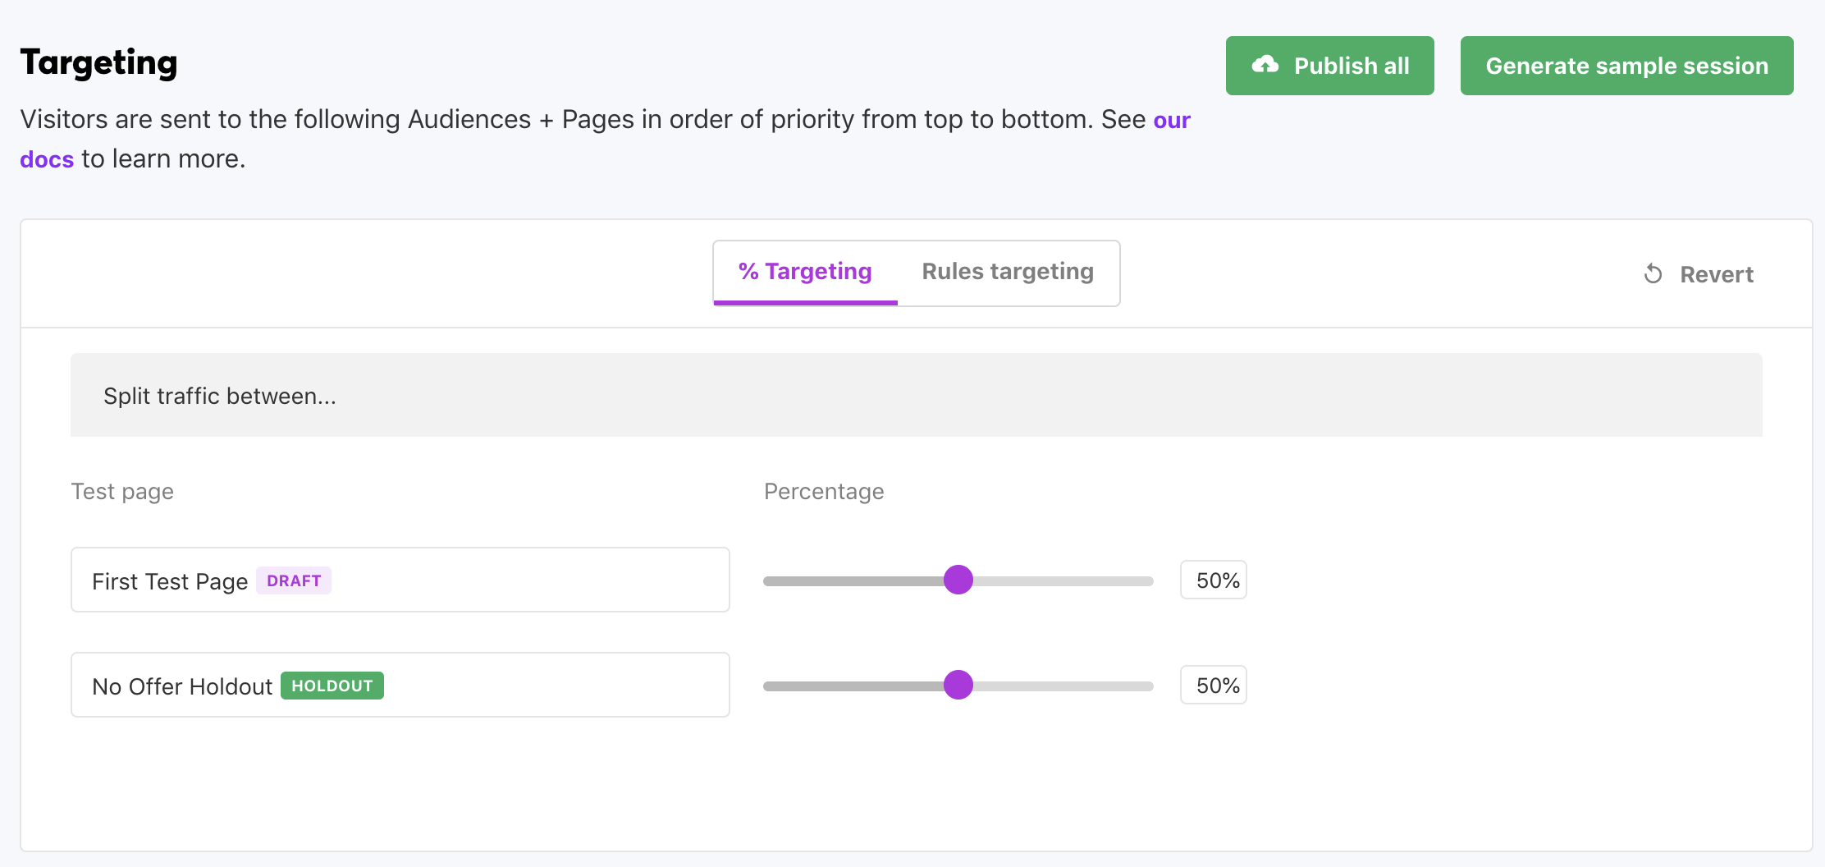This screenshot has height=867, width=1825.
Task: Click the 'Split traffic between...' bar
Action: pyautogui.click(x=916, y=396)
